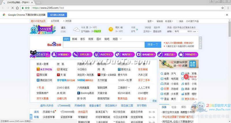Click the Baidu search input field
The image size is (231, 123).
tap(104, 45)
